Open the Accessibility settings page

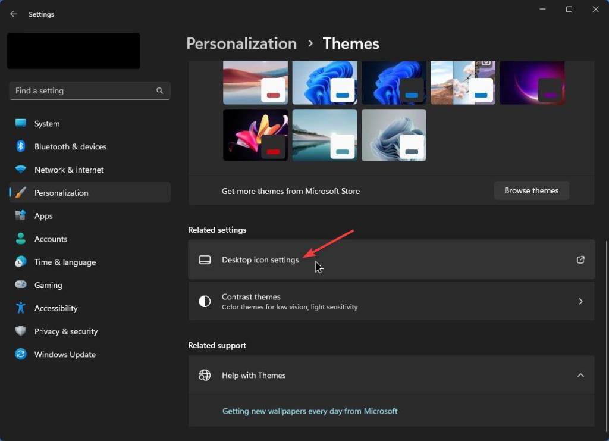coord(56,308)
